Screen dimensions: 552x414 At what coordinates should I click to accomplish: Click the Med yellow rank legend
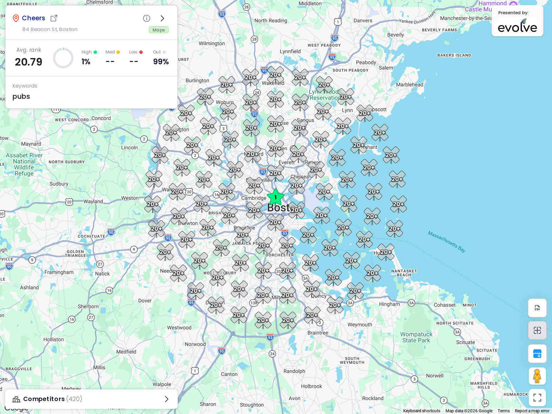point(113,52)
